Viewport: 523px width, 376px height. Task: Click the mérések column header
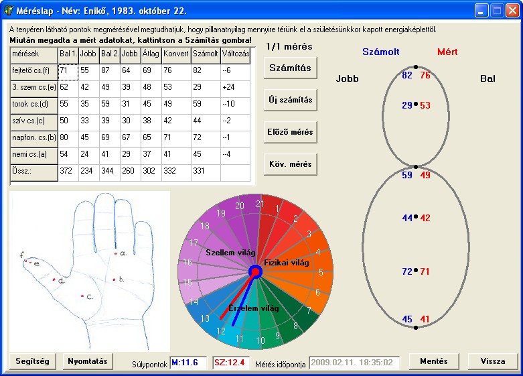[34, 56]
